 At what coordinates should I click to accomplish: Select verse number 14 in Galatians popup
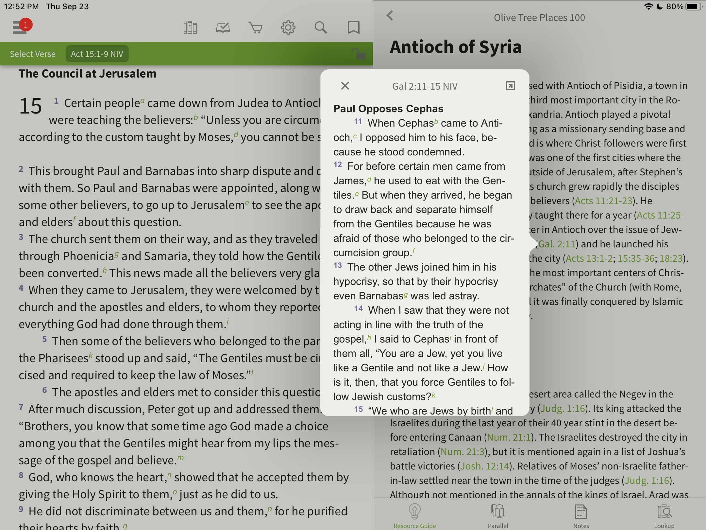coord(359,309)
